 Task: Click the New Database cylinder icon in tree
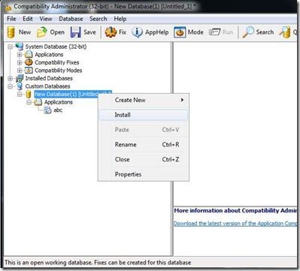29,95
